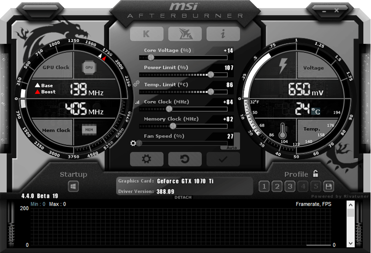
Task: Close the Afterburner window
Action: click(336, 10)
